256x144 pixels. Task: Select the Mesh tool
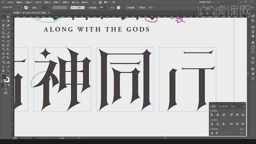tap(3, 54)
